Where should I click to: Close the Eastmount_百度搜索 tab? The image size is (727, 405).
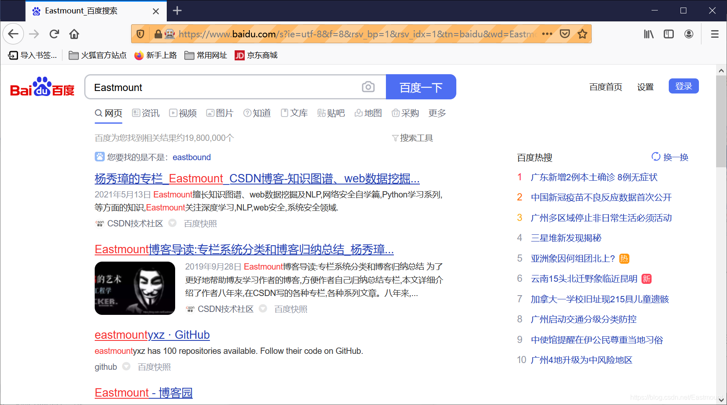click(x=156, y=11)
